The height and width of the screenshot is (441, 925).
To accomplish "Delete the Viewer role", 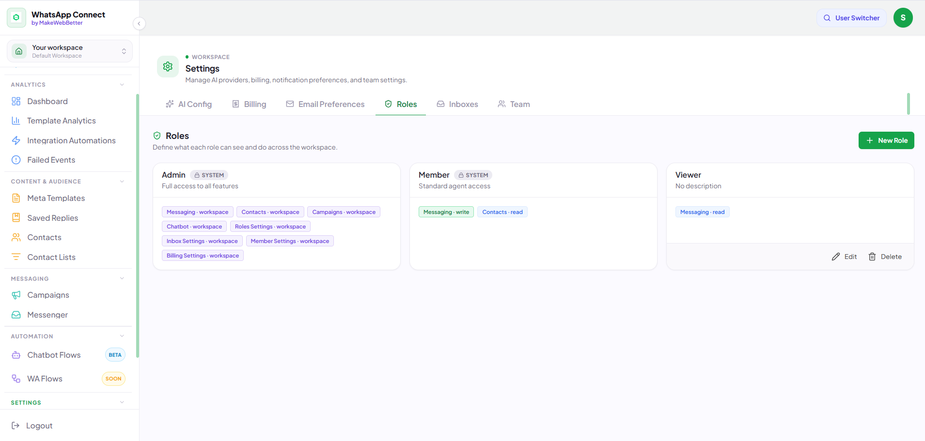I will coord(885,257).
